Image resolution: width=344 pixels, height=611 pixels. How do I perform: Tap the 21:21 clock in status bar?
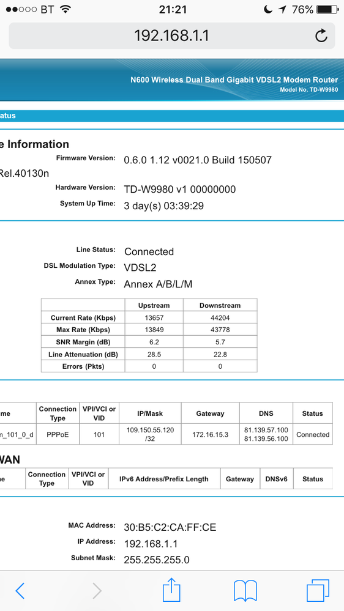(x=173, y=9)
